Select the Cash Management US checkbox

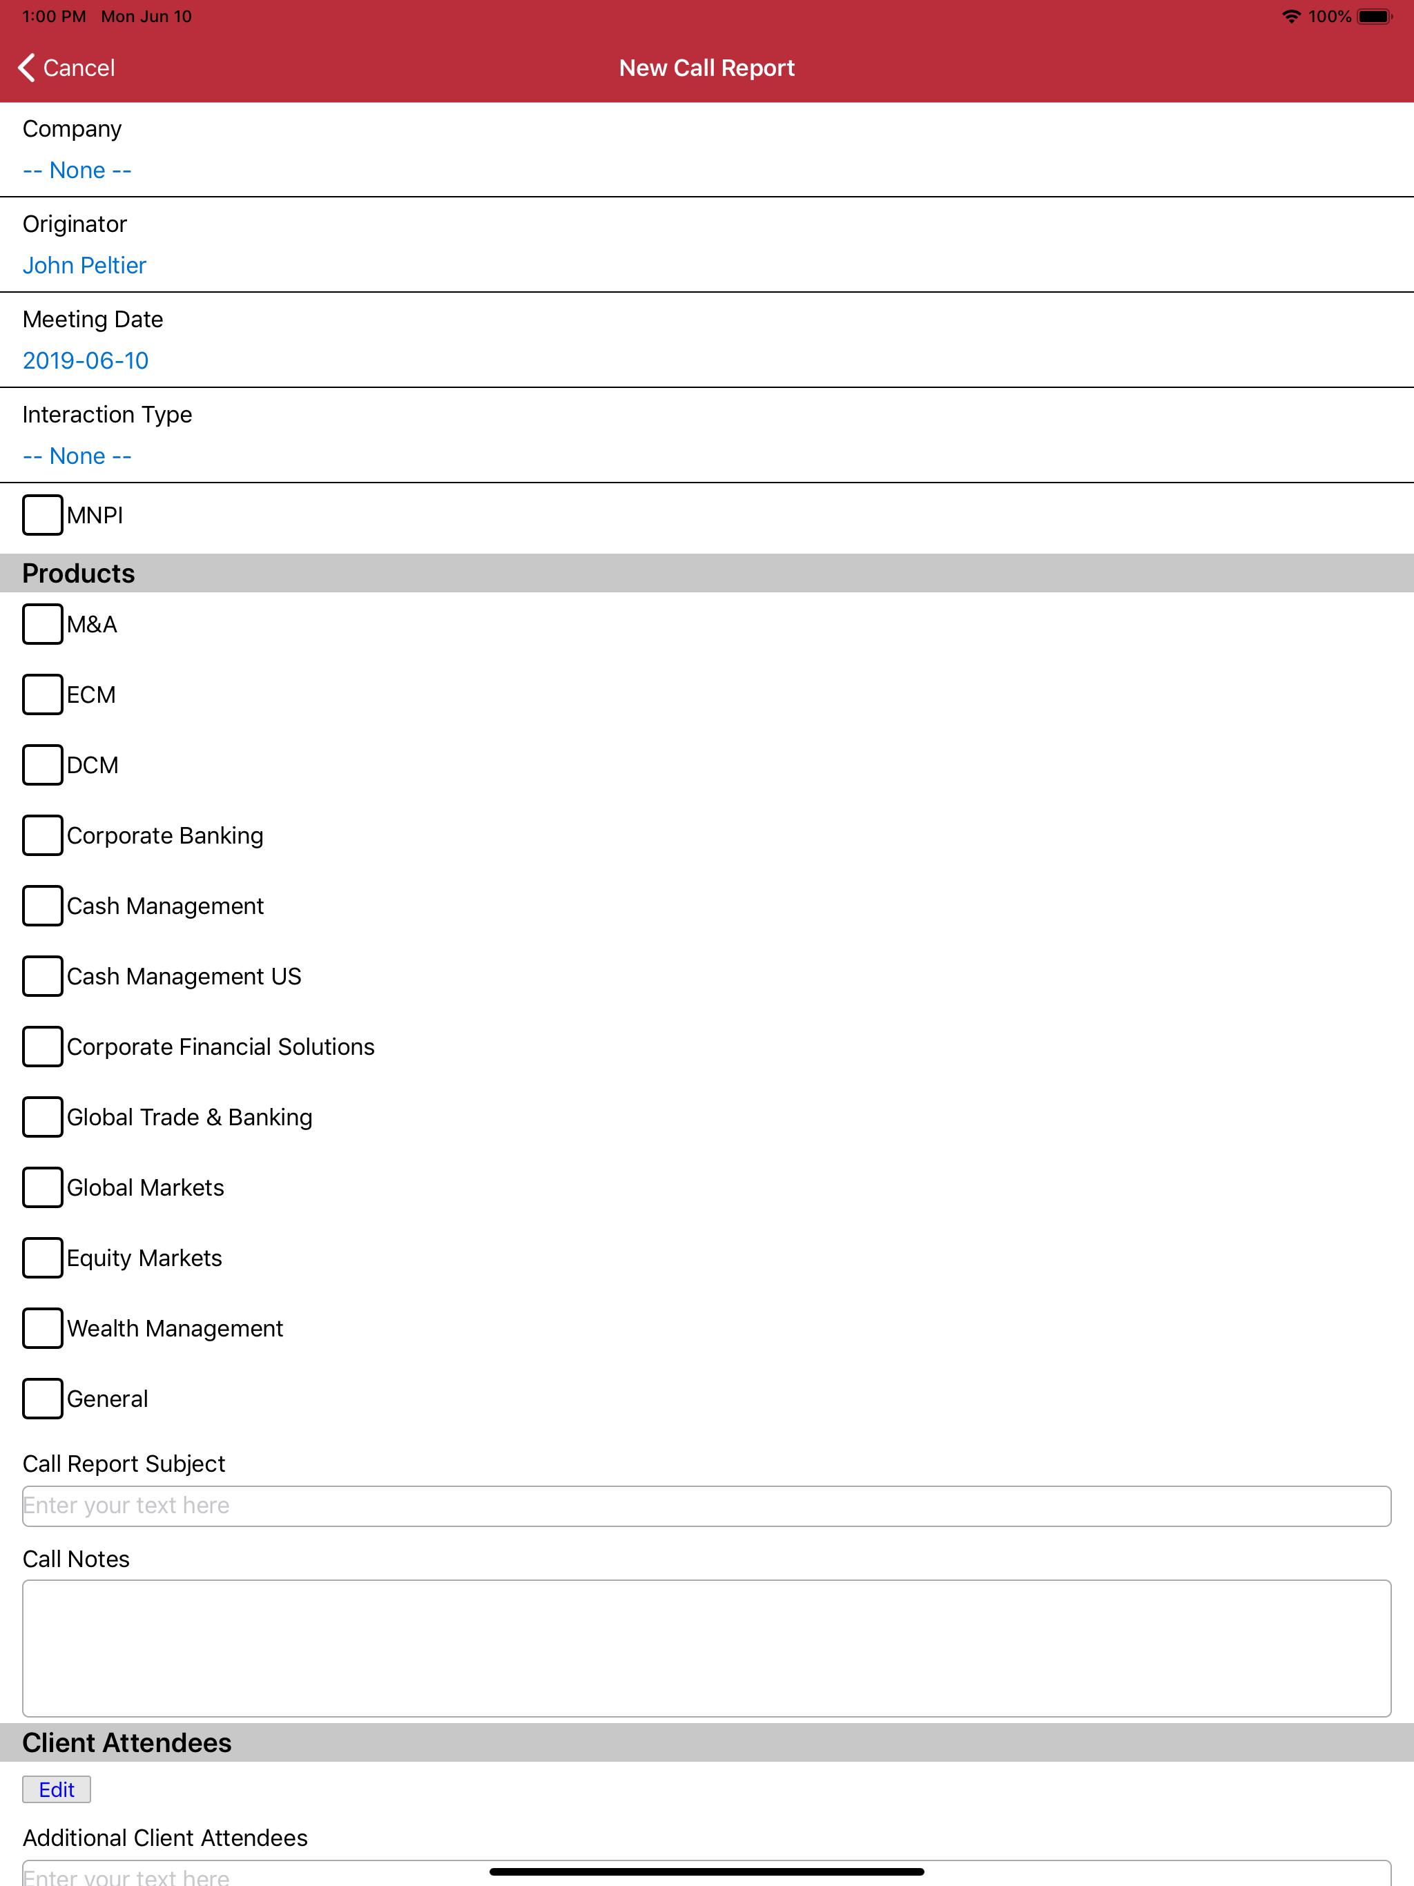click(43, 976)
